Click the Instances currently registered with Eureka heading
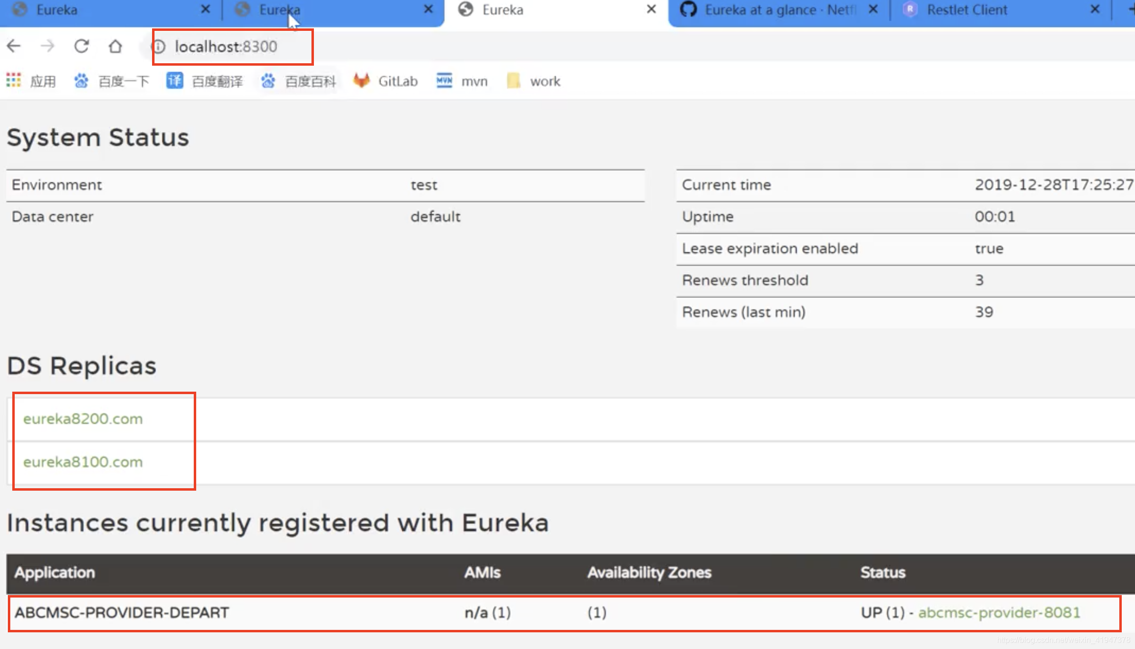Screen dimensions: 1135x649 coord(278,523)
